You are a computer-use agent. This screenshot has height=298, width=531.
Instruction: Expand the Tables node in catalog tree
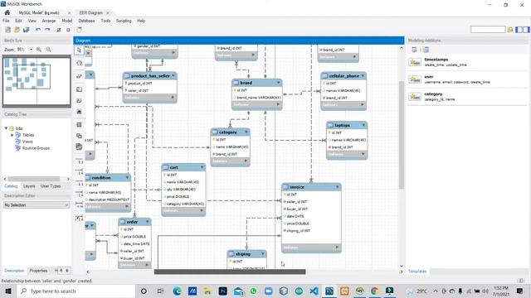tap(12, 135)
